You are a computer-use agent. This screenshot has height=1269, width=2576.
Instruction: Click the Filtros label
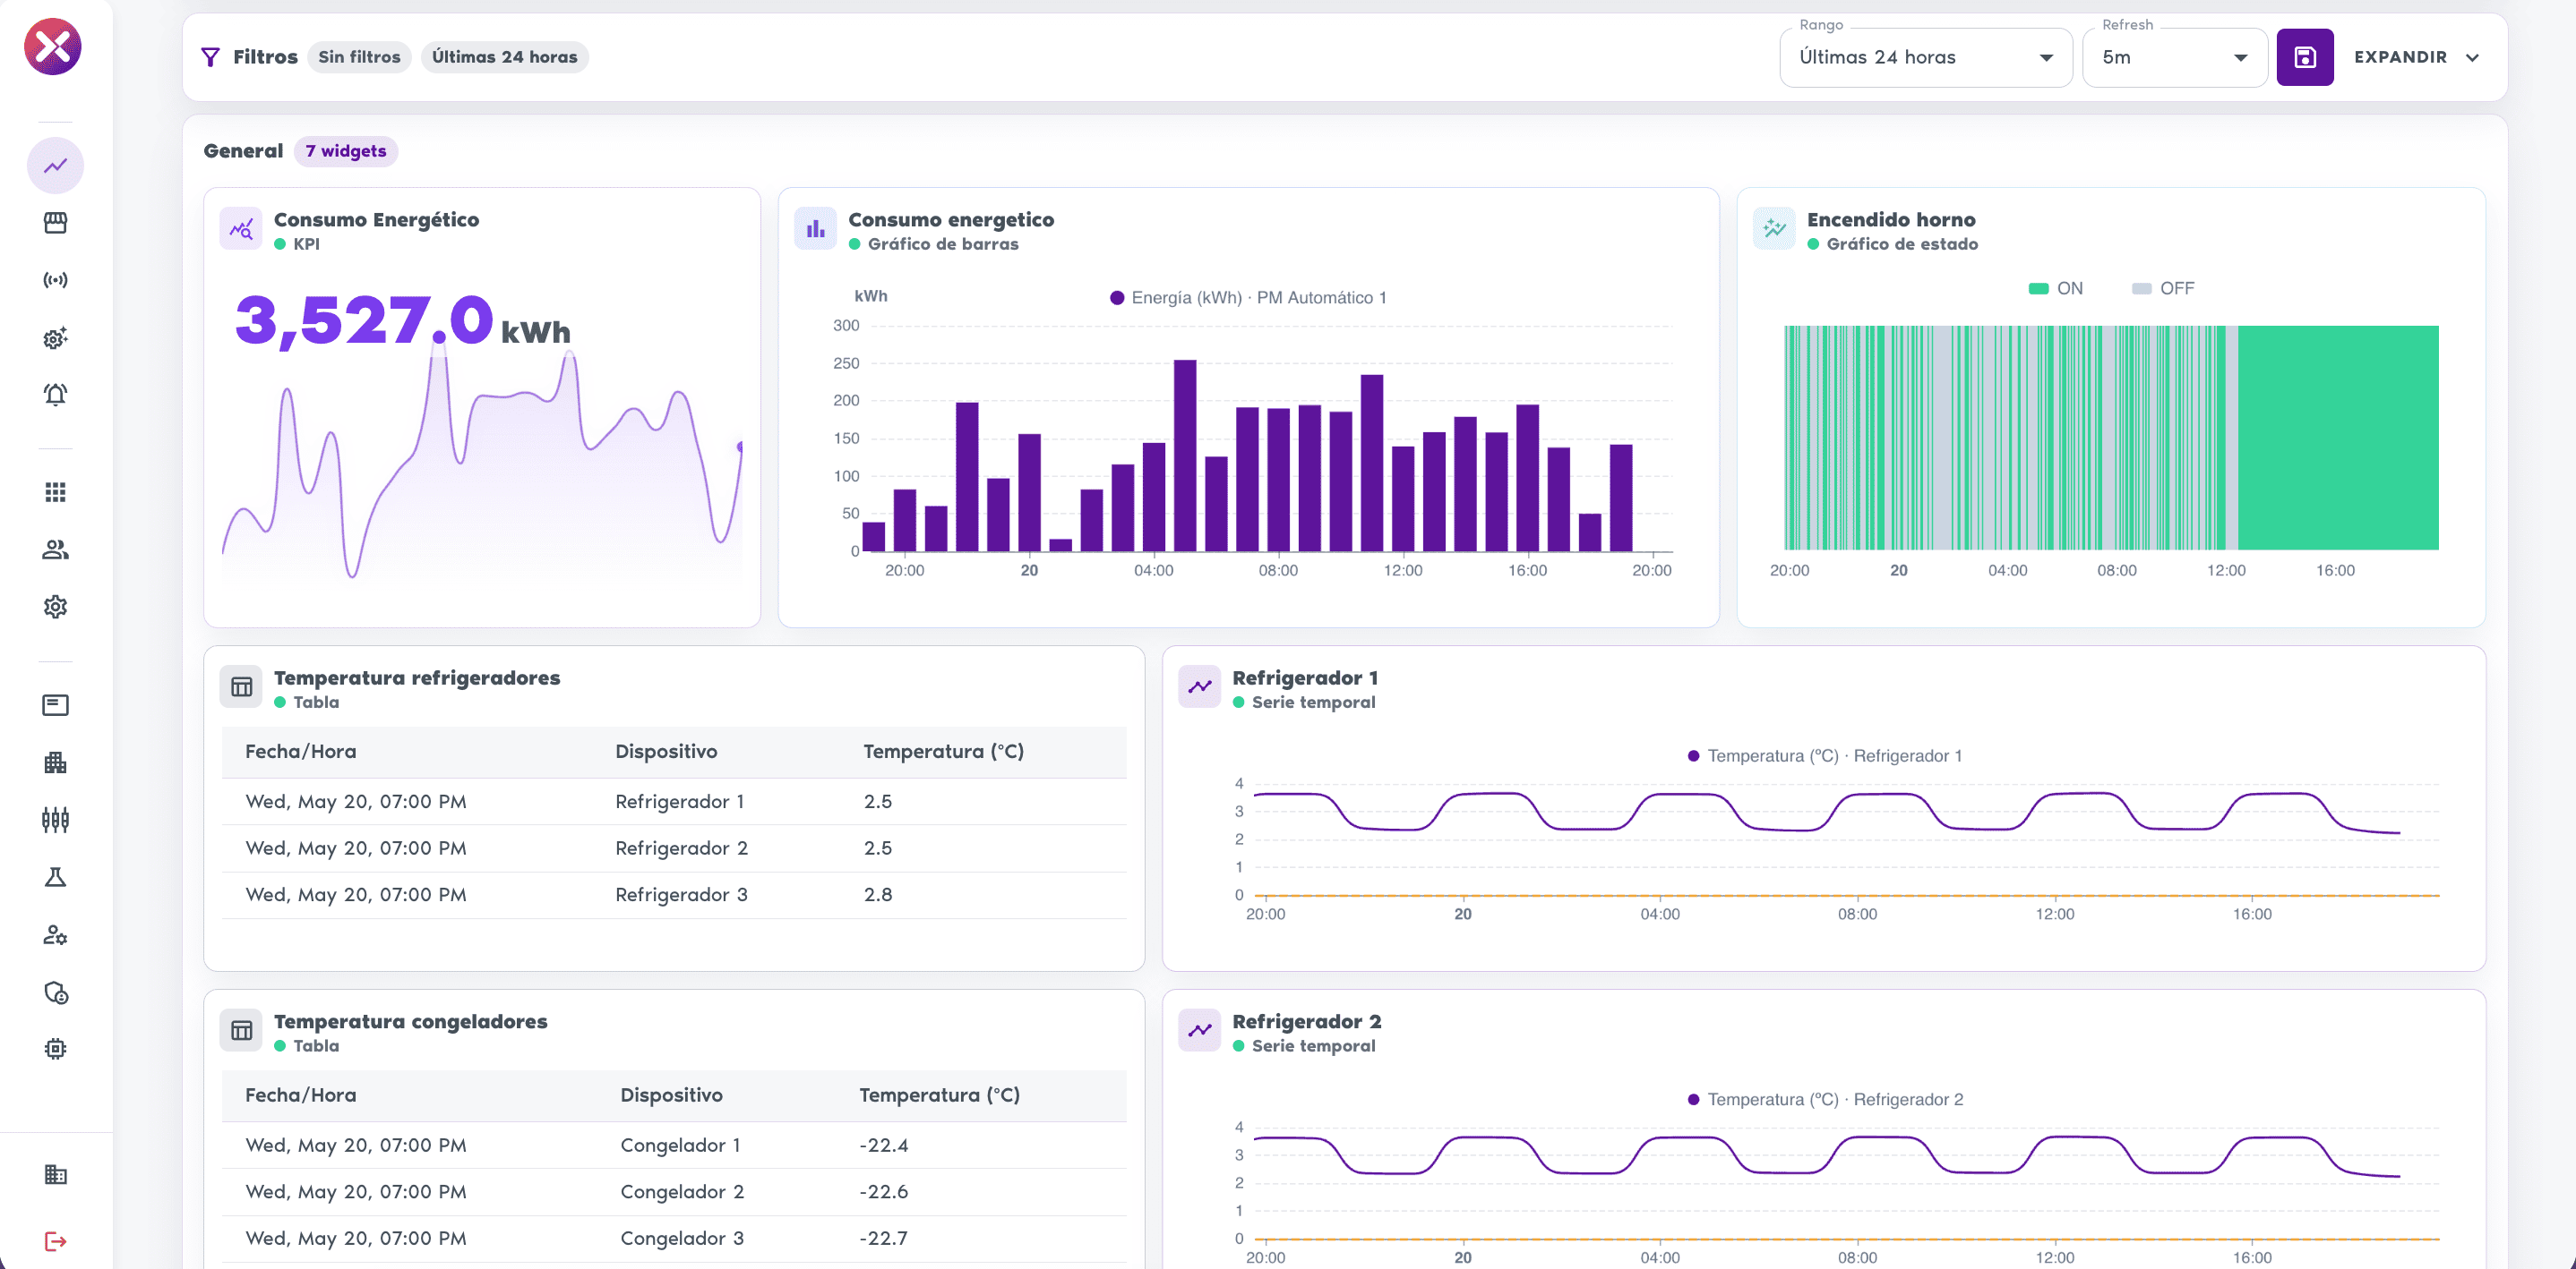[265, 57]
